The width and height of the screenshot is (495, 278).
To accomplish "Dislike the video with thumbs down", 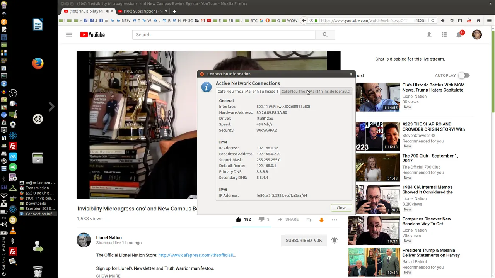I will click(x=261, y=219).
